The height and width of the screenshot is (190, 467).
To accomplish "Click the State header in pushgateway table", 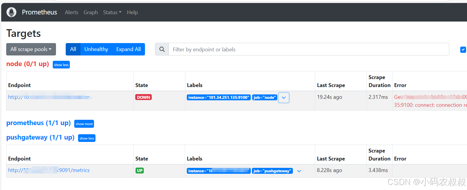I will coord(142,159).
